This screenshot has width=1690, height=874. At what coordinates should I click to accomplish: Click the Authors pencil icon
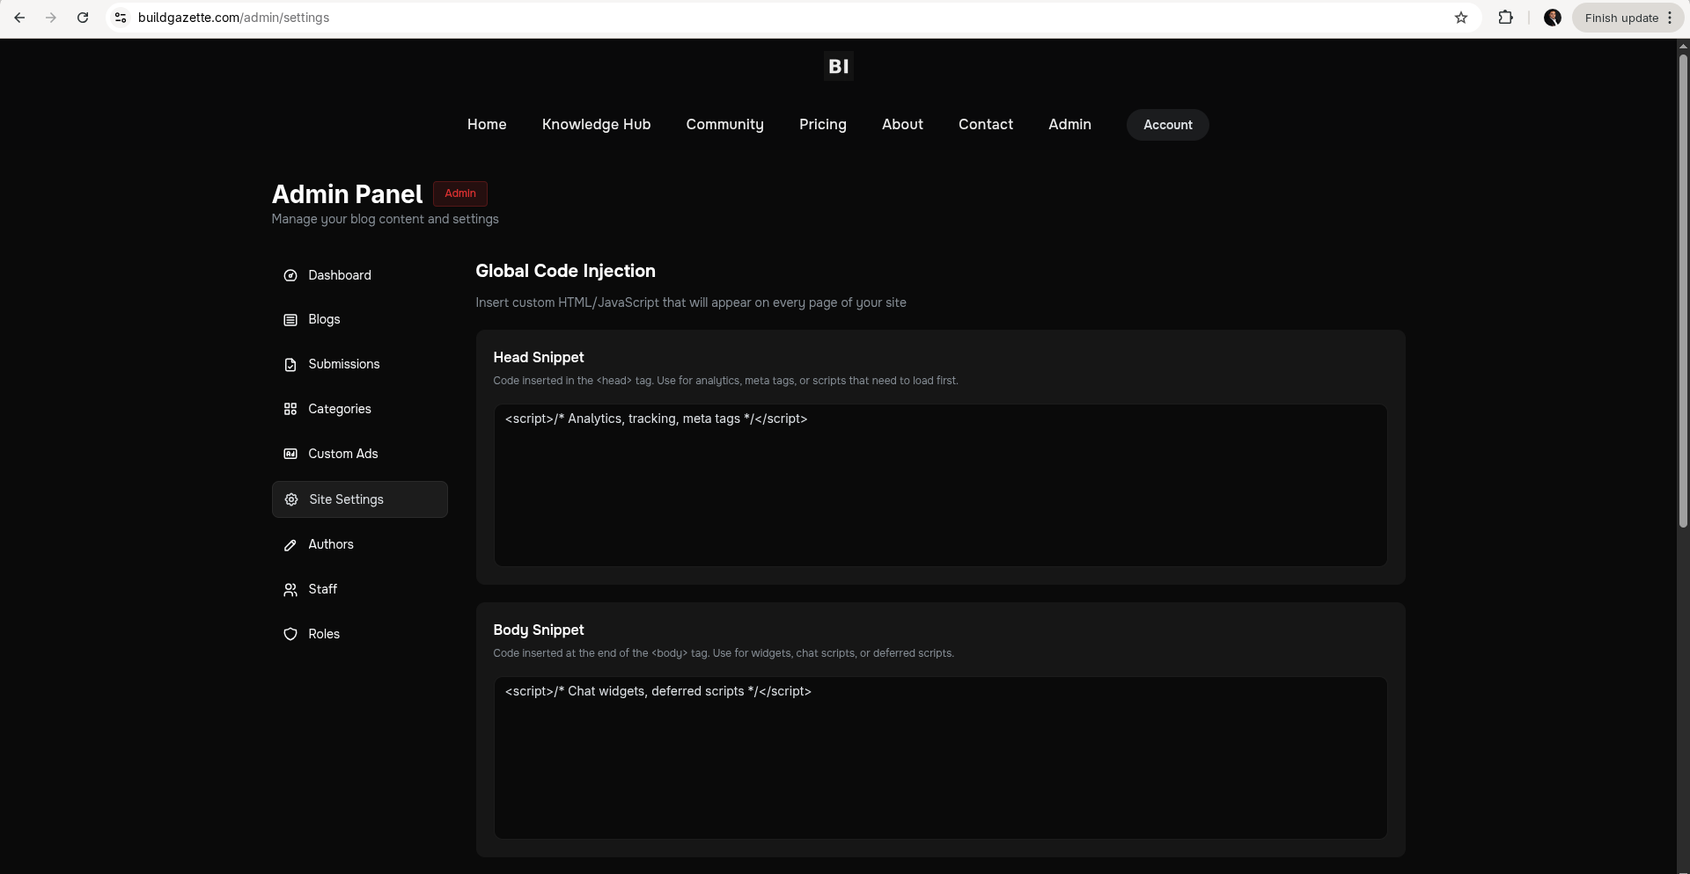(x=290, y=545)
